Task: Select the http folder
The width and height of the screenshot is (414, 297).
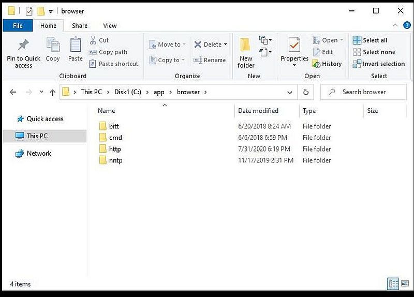Action: point(115,149)
